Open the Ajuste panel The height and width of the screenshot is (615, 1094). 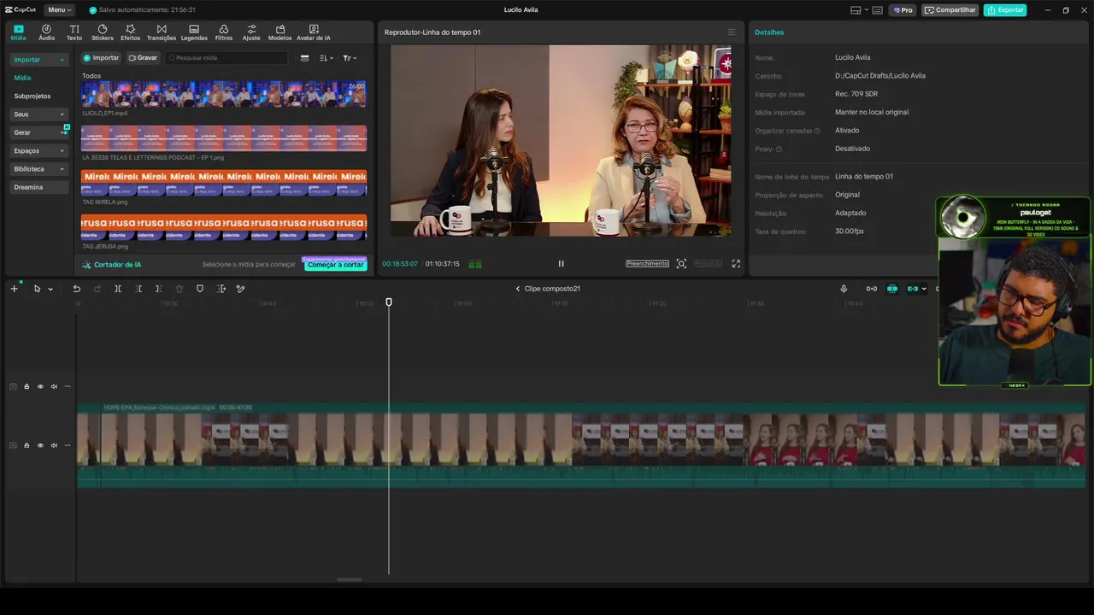coord(251,32)
